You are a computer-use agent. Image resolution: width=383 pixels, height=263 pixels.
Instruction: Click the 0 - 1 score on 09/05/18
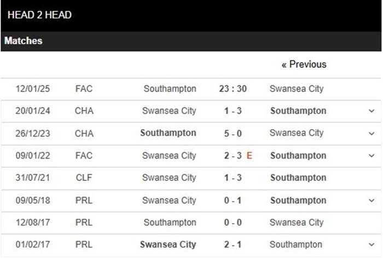click(x=233, y=201)
